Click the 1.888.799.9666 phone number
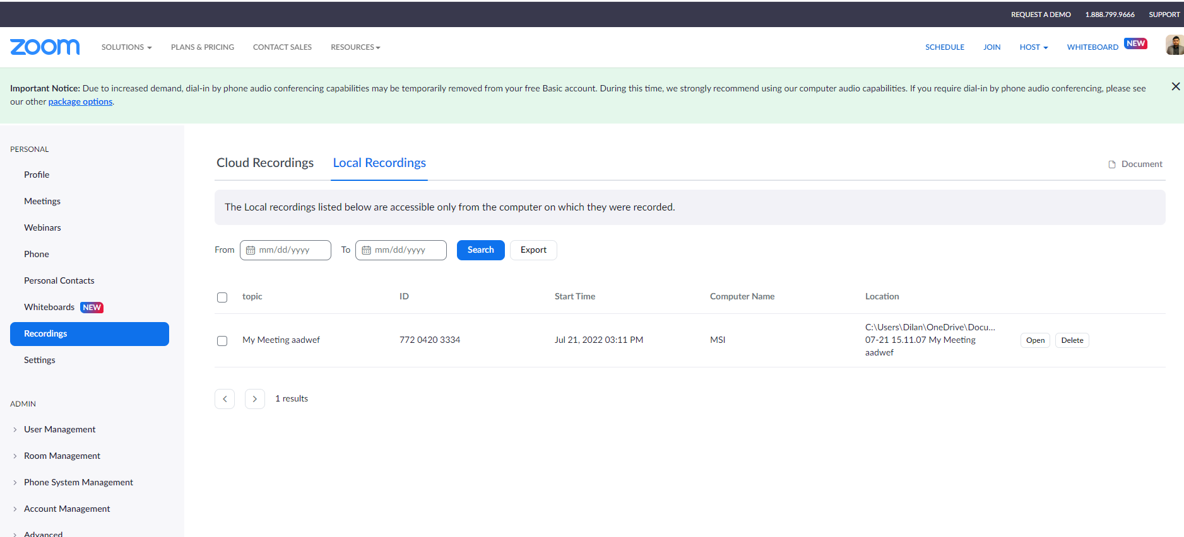1184x537 pixels. [1110, 14]
